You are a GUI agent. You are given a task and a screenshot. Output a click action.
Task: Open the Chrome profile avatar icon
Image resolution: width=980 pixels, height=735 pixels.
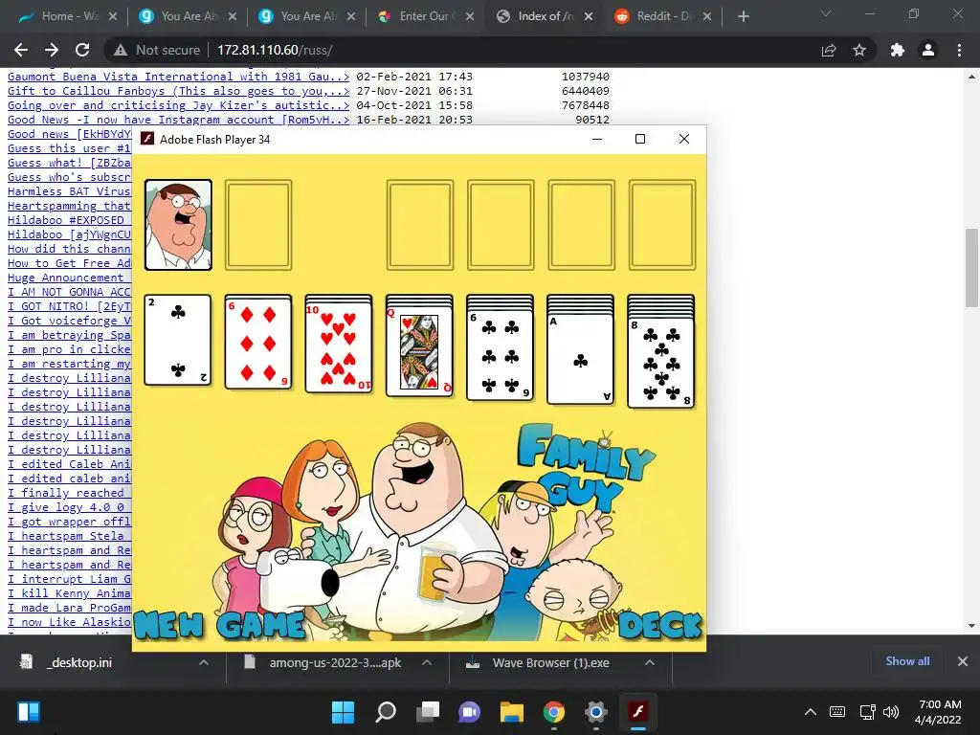[928, 50]
